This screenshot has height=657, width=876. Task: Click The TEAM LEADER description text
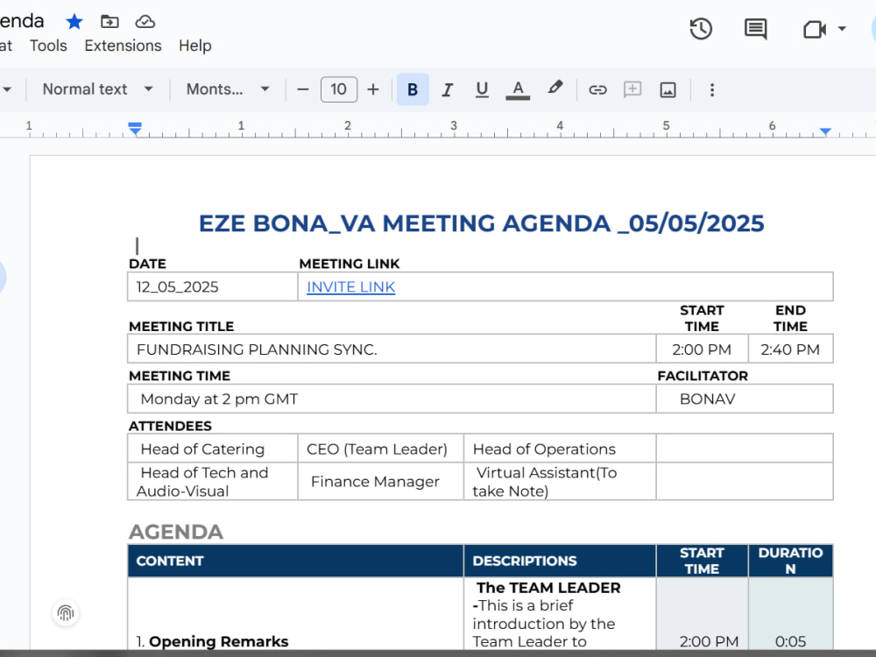[548, 588]
